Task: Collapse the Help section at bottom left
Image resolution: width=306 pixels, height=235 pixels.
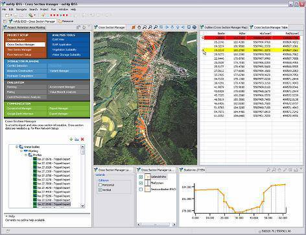Action: [x=6, y=216]
